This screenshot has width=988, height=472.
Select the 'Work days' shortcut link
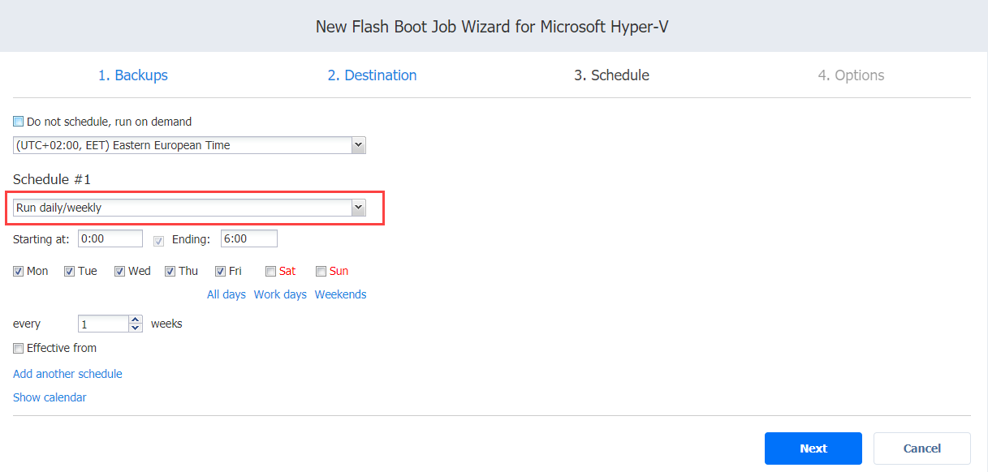(280, 294)
